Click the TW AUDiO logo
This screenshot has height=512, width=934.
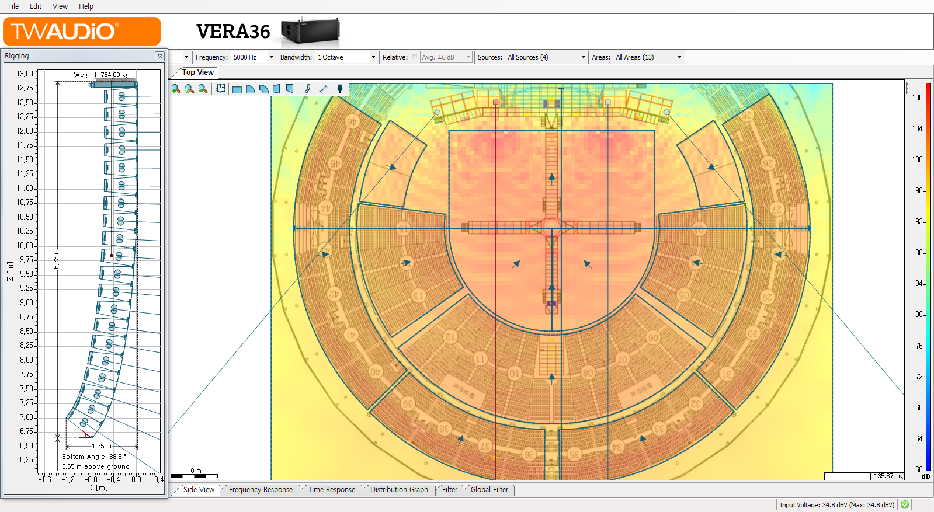pos(82,31)
